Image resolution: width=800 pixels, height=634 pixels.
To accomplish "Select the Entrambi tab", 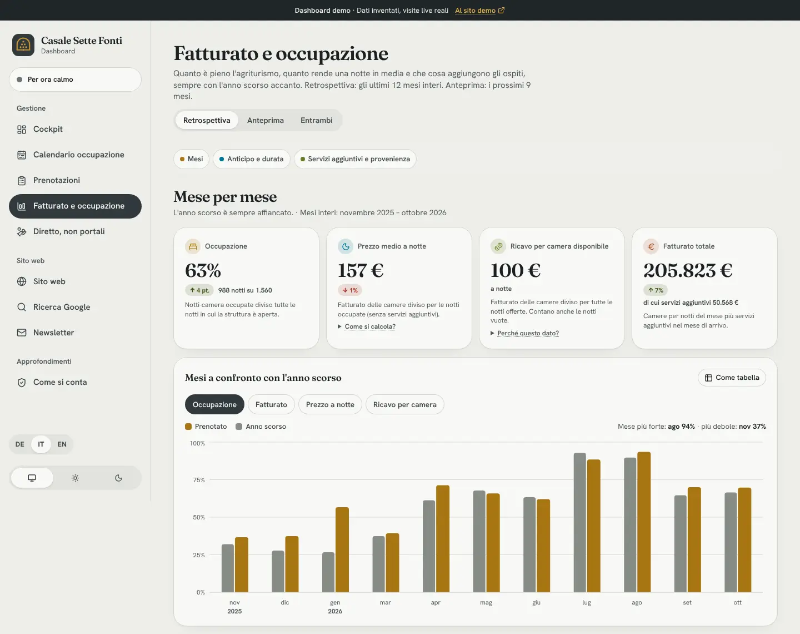I will click(x=317, y=121).
